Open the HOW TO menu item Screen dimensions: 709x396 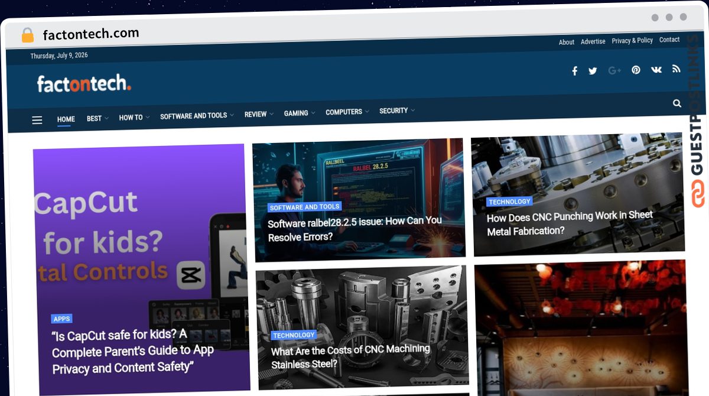click(x=131, y=117)
